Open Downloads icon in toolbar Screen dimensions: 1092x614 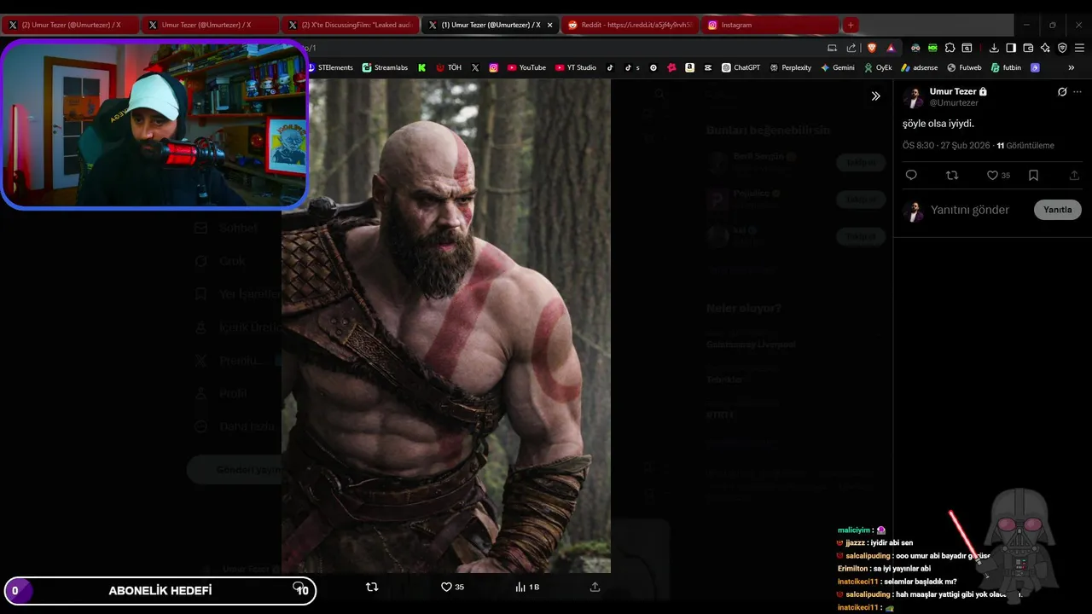point(994,48)
